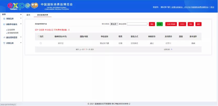The height and width of the screenshot is (106, 218).
Task: Open 团组信息 in the sidebar
Action: [11, 30]
